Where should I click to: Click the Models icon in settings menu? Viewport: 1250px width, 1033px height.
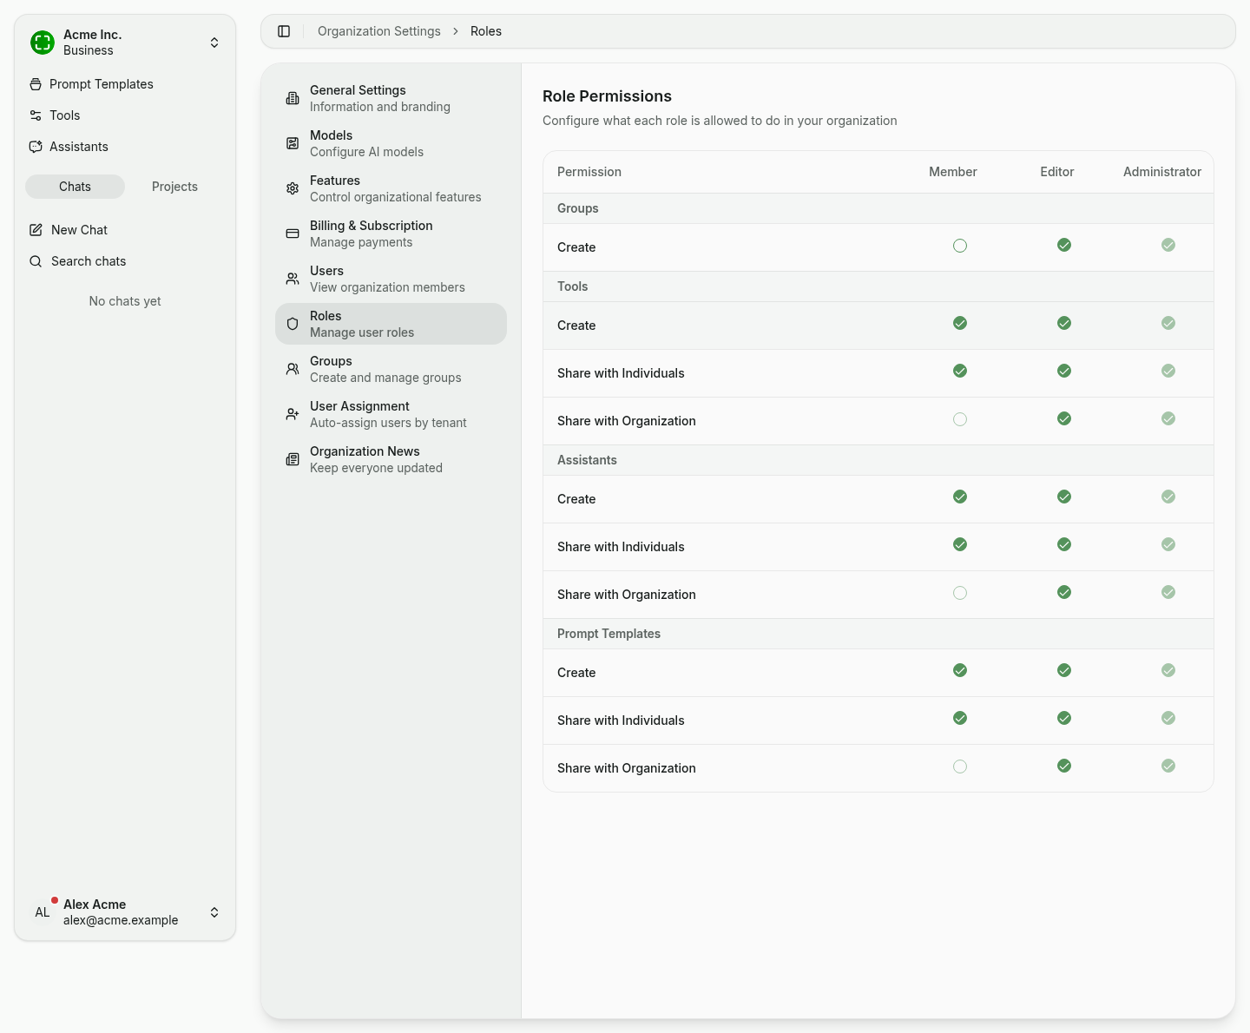click(293, 143)
